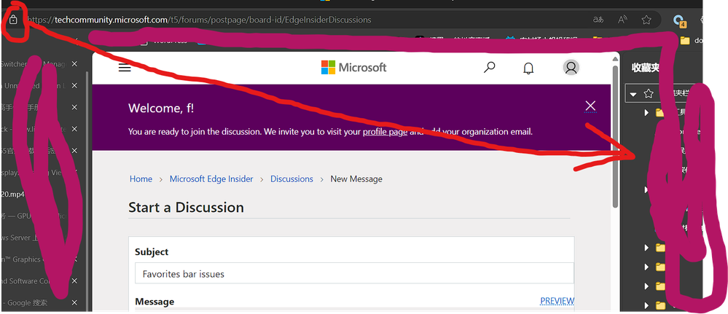The width and height of the screenshot is (728, 314).
Task: Click the star icon in favorites tree root
Action: [x=648, y=93]
